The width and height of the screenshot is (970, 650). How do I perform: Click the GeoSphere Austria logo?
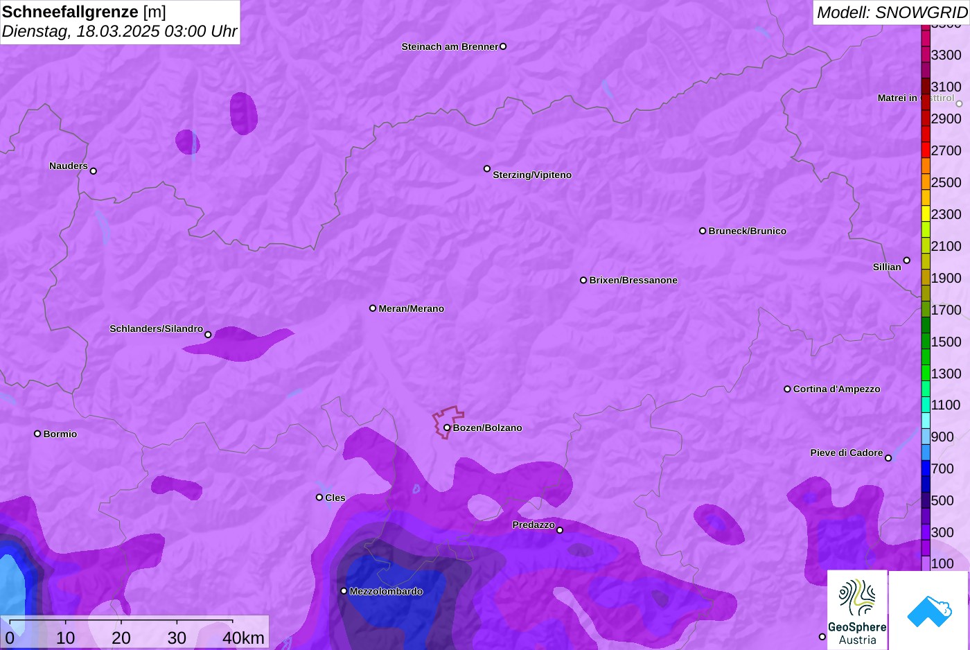pyautogui.click(x=857, y=610)
